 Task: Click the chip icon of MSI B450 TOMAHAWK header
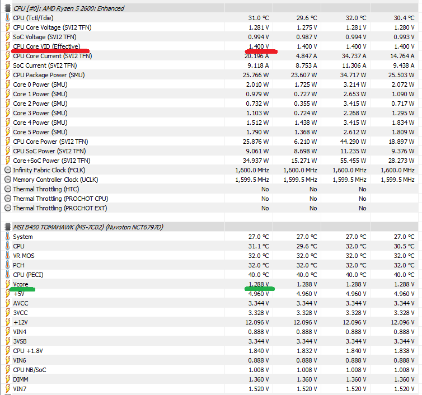[x=8, y=227]
